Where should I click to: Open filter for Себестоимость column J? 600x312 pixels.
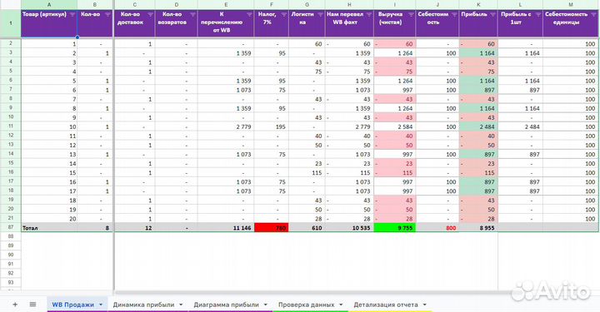(454, 14)
